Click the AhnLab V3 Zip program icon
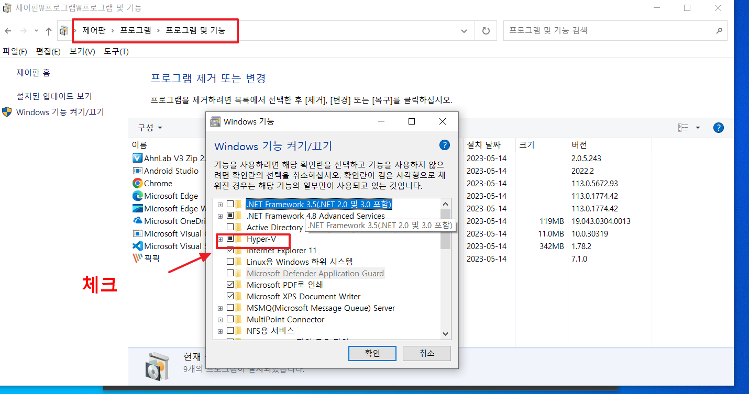The width and height of the screenshot is (749, 394). click(137, 158)
